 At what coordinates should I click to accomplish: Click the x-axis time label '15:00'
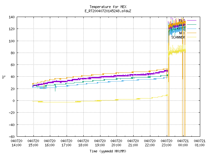point(33,145)
